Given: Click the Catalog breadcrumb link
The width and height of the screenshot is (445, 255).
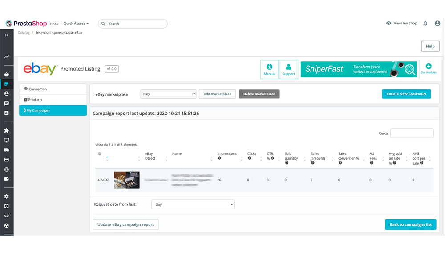Looking at the screenshot, I should coord(24,32).
